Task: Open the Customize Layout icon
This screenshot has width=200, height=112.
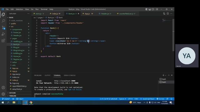Action: [157, 9]
